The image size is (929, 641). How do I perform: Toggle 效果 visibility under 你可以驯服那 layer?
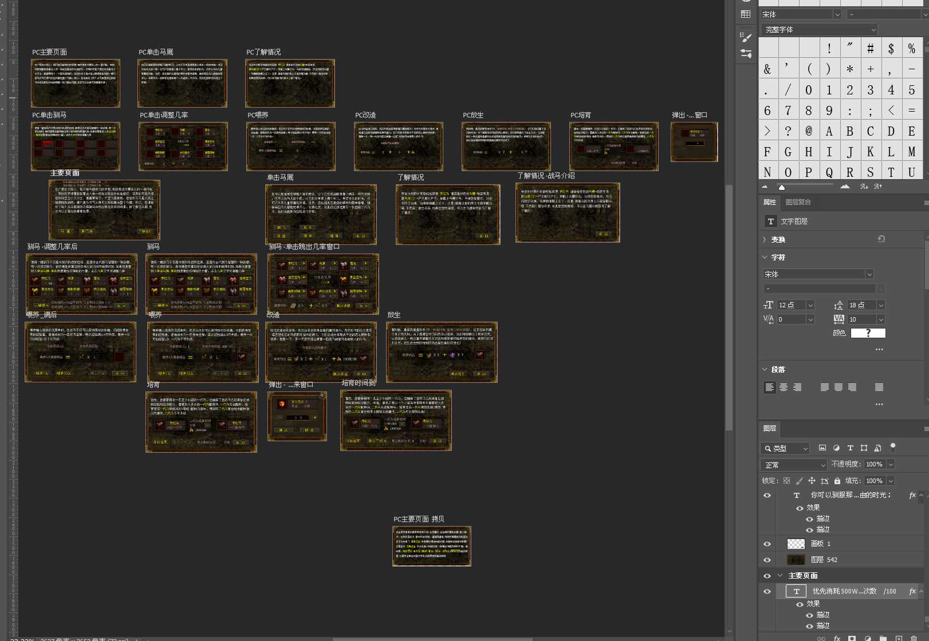tap(800, 508)
